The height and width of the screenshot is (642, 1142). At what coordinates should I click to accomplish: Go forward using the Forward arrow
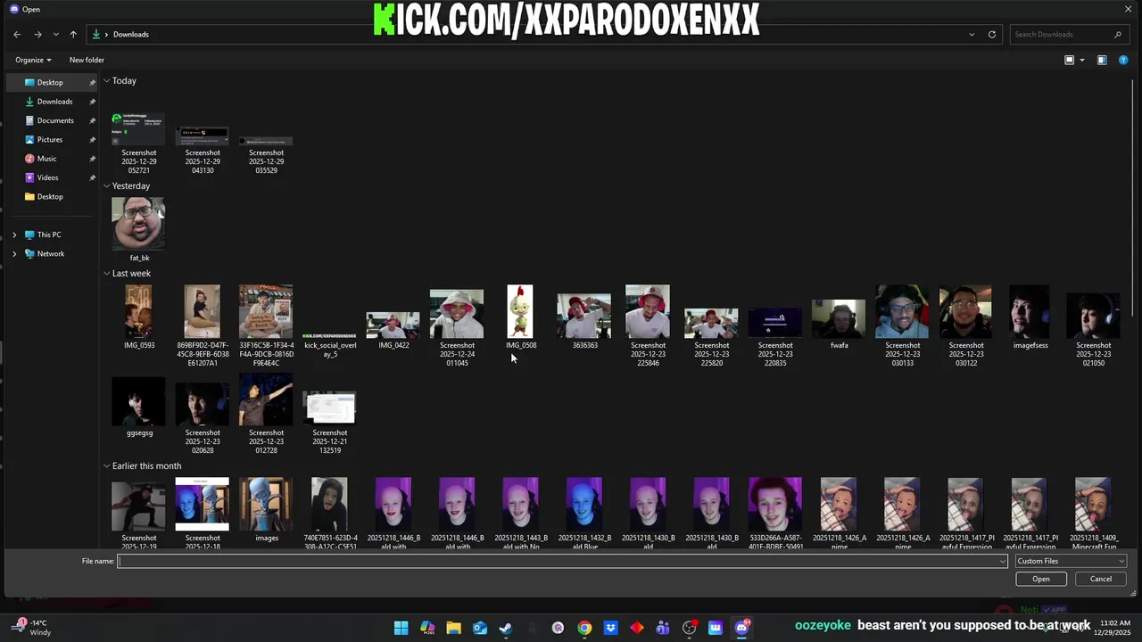click(x=37, y=34)
